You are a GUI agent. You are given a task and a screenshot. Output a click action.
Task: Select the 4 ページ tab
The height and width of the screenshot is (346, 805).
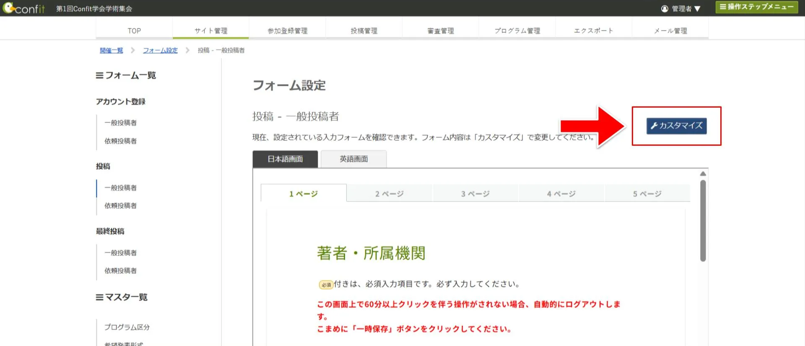tap(561, 194)
